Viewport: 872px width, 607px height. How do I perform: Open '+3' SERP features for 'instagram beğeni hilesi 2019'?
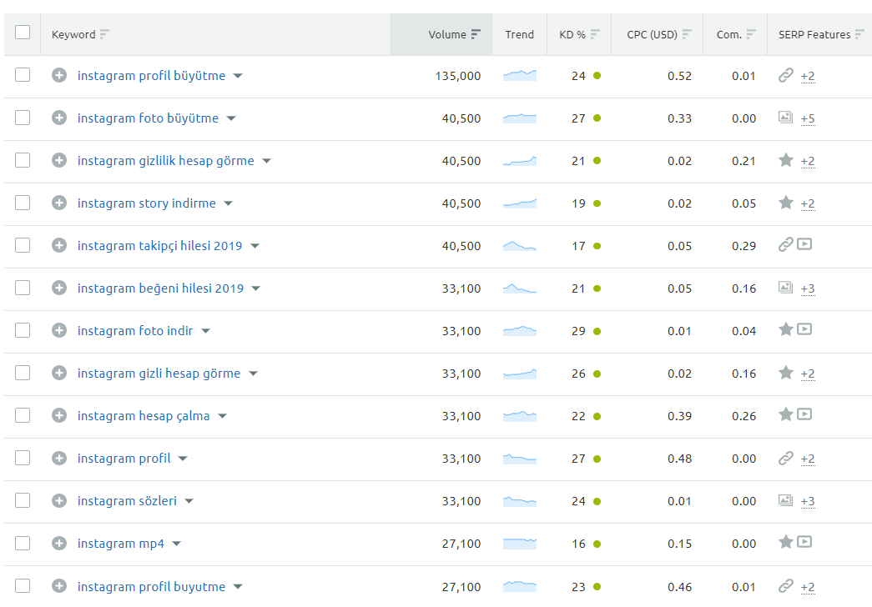(x=808, y=288)
